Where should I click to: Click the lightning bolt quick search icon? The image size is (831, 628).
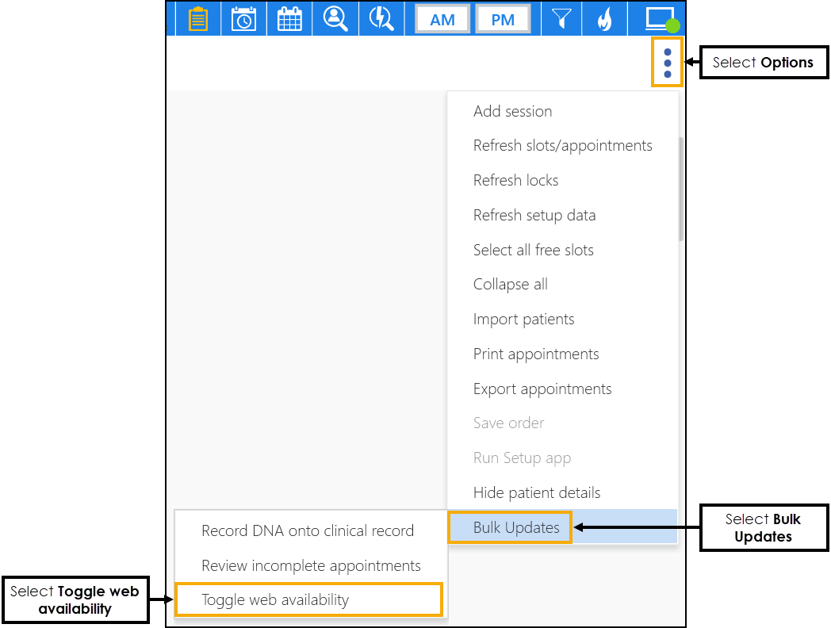[x=381, y=19]
